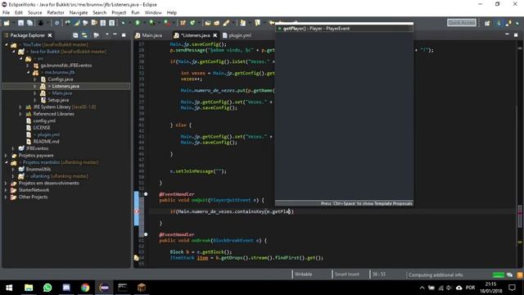Open the Refactor menu

[56, 13]
